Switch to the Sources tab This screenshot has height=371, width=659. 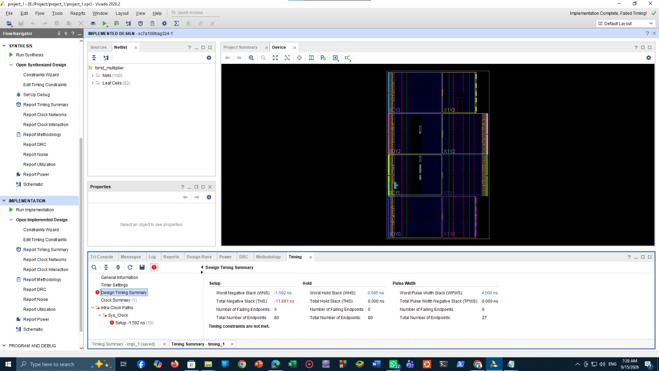[98, 47]
